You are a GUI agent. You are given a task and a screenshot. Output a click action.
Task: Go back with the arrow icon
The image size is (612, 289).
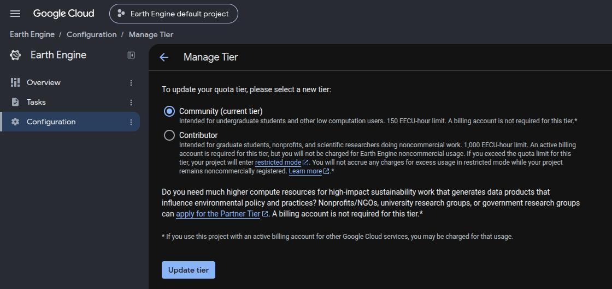[164, 57]
